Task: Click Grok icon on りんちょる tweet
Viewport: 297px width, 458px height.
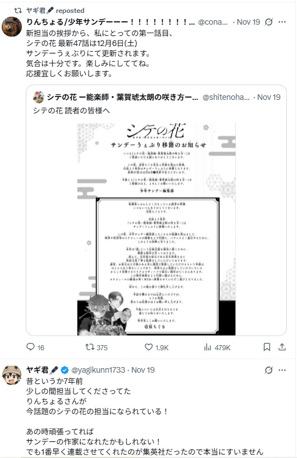Action: 268,22
